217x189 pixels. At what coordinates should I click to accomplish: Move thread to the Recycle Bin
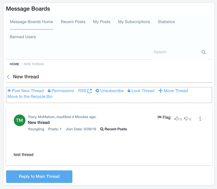[30, 97]
